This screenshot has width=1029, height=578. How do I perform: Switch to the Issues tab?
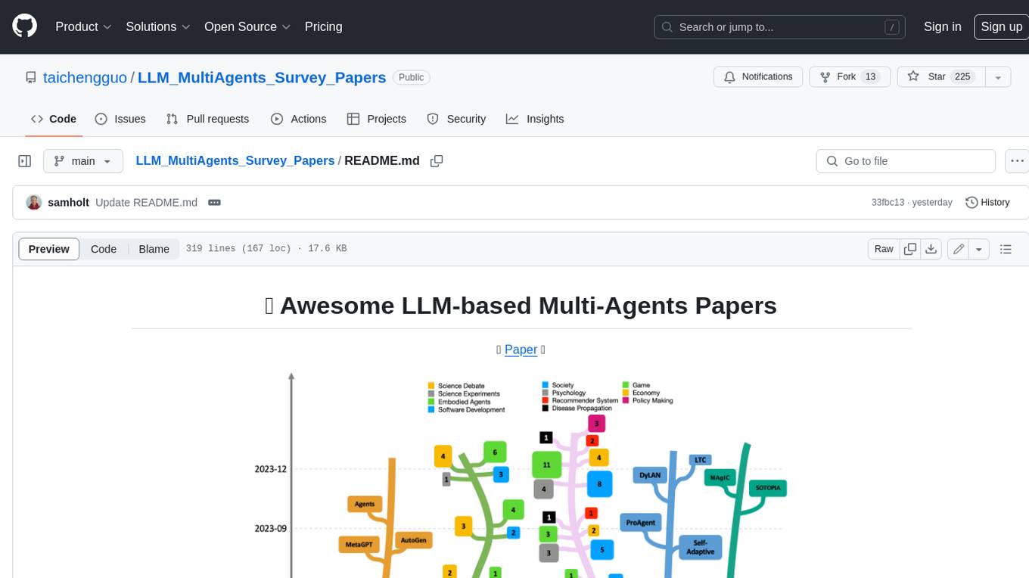[120, 119]
